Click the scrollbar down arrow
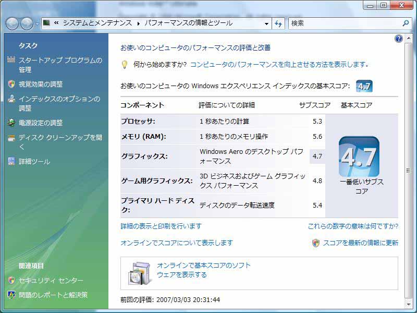The width and height of the screenshot is (417, 313). pos(408,304)
